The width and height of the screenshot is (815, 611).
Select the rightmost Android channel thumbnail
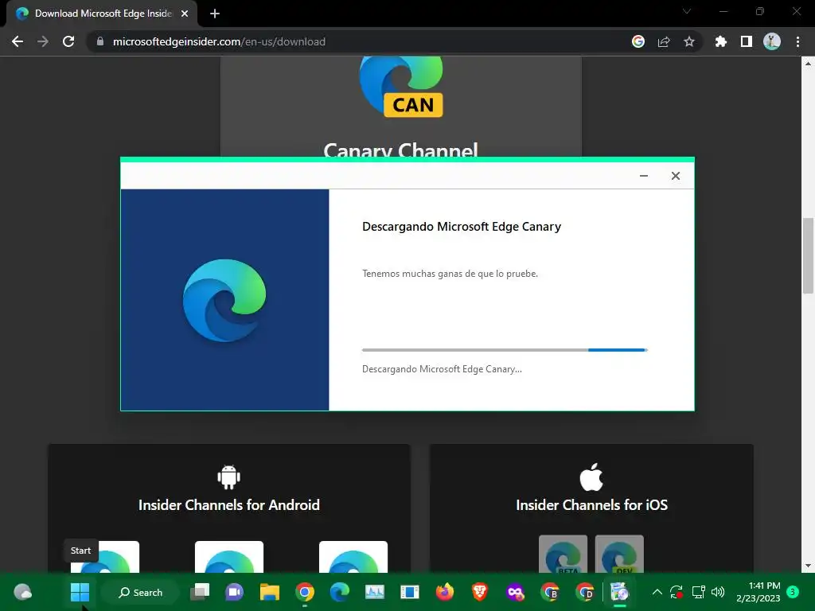pos(353,557)
